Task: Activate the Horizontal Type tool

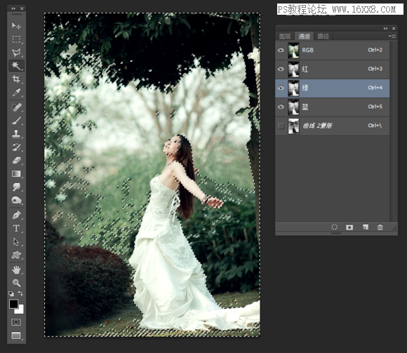Action: click(x=16, y=228)
